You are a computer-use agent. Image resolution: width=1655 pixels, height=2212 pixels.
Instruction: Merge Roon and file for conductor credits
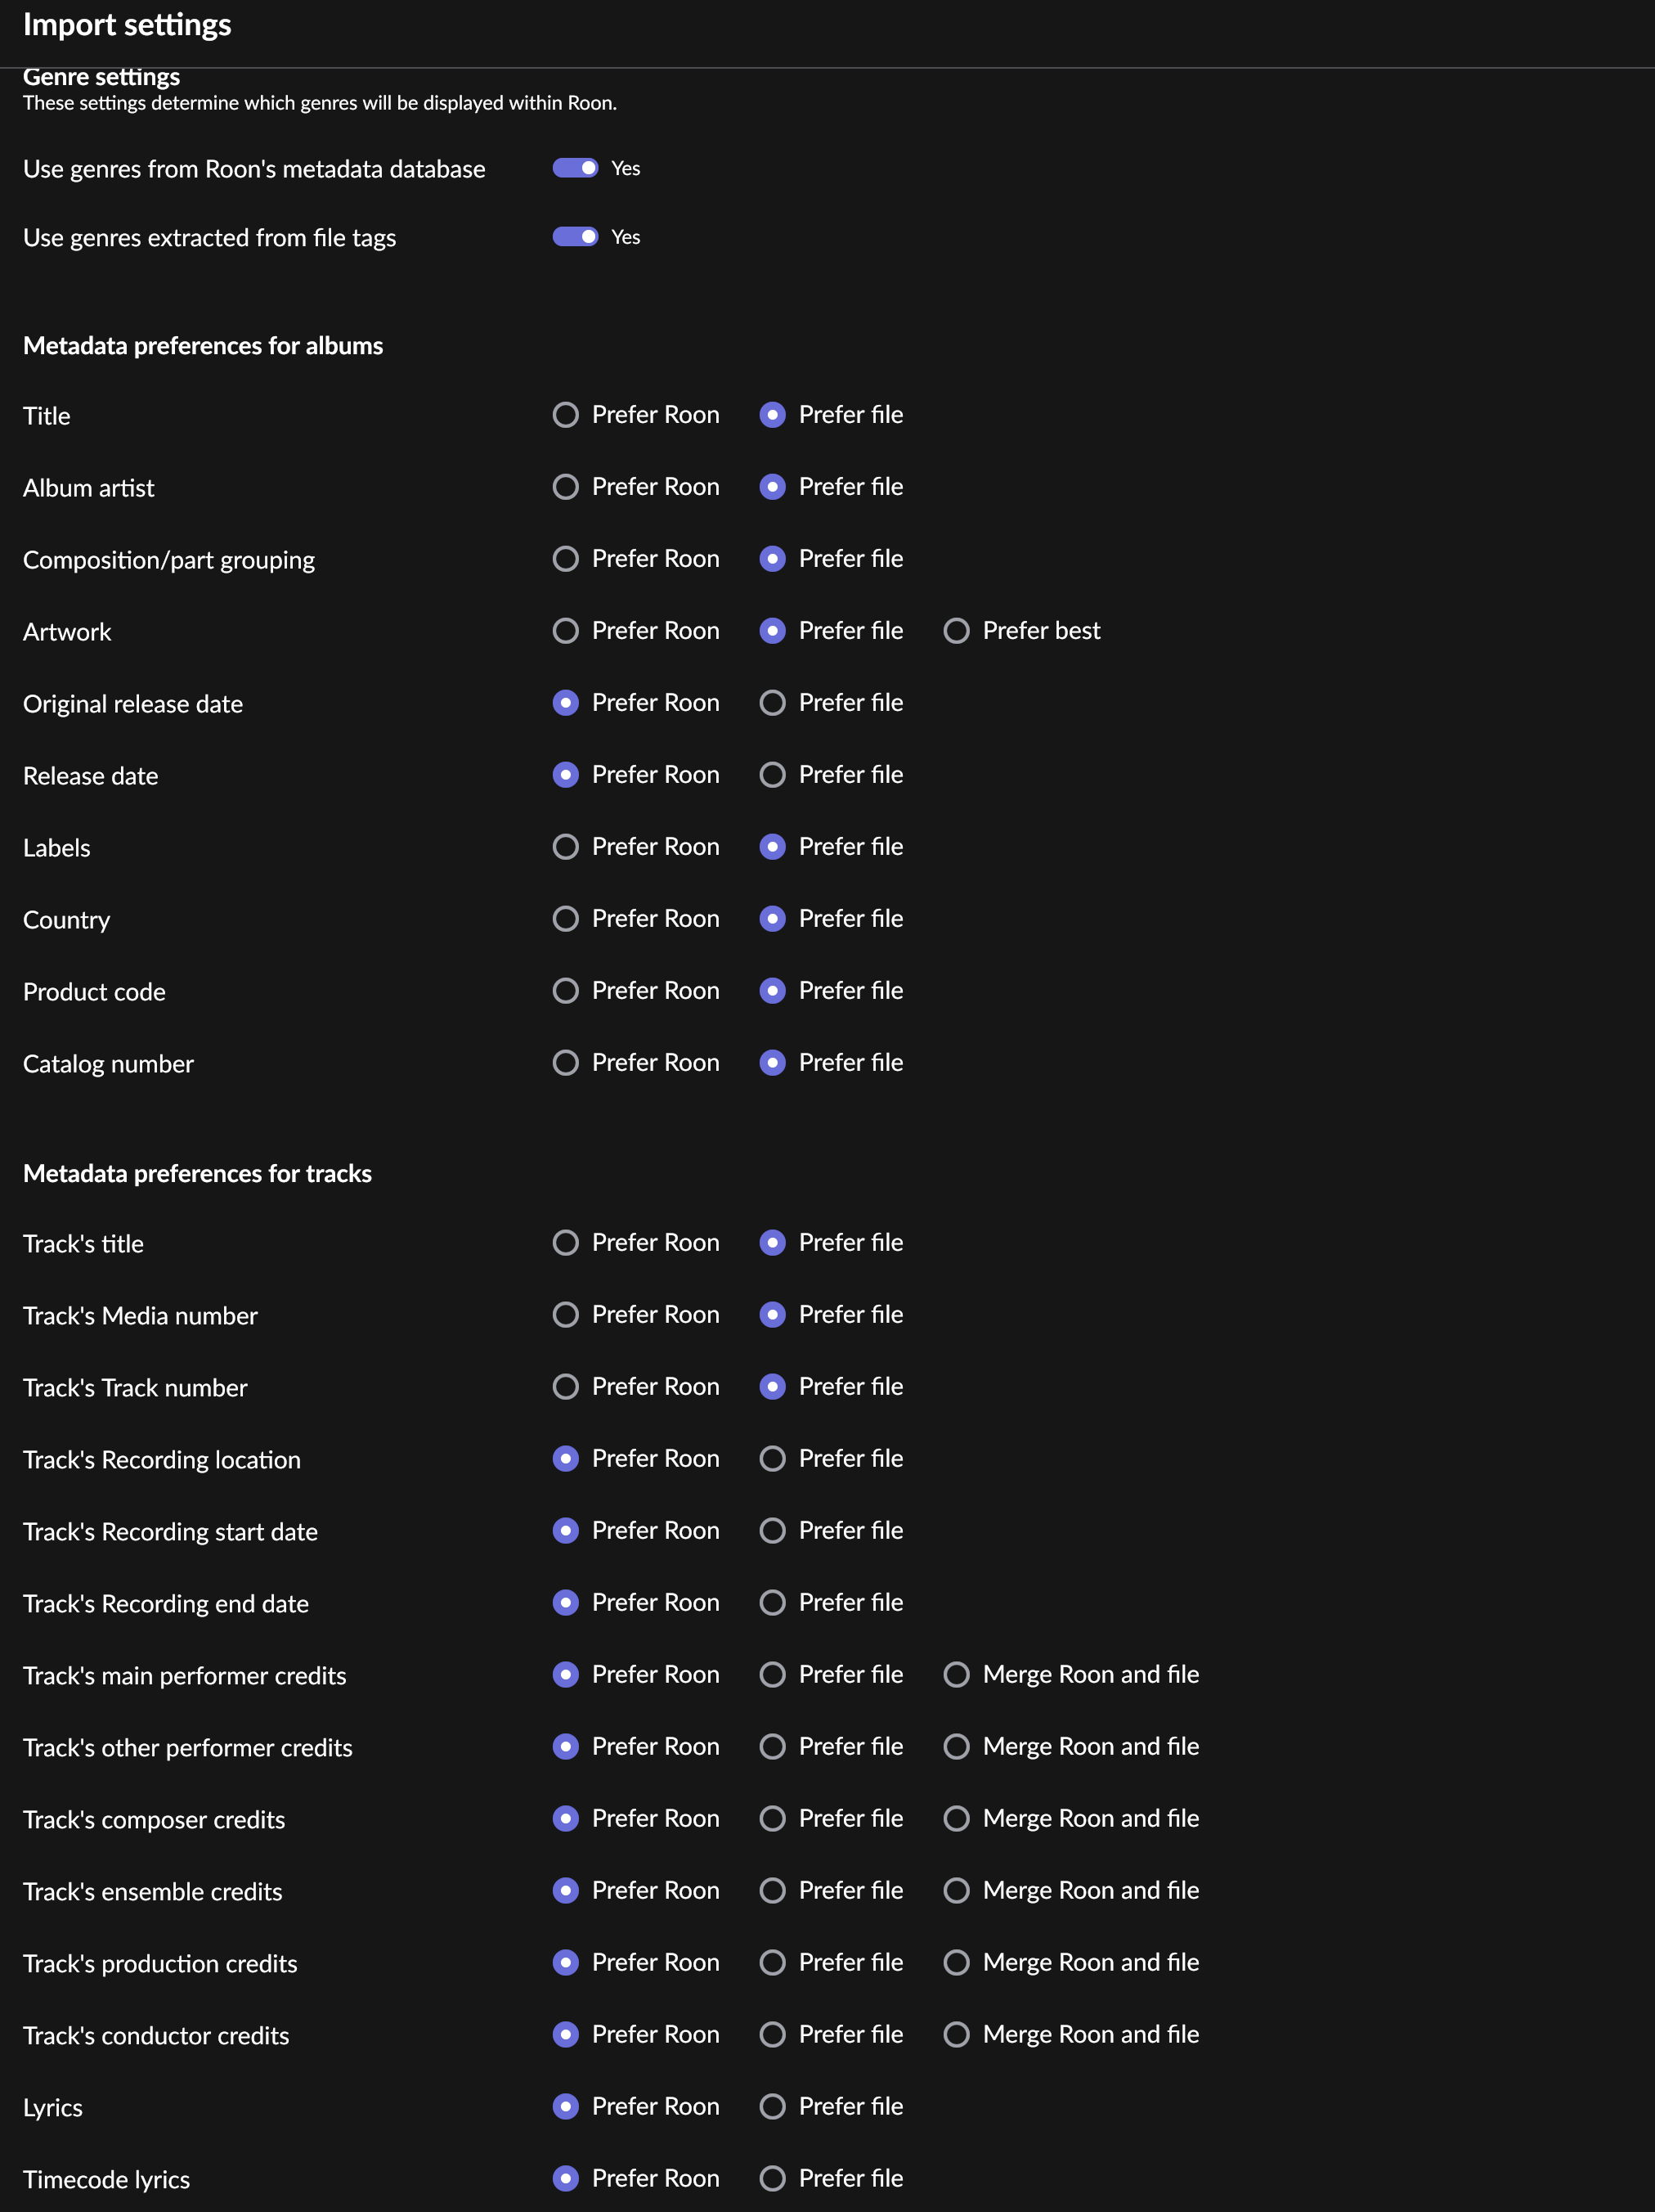pos(957,2035)
